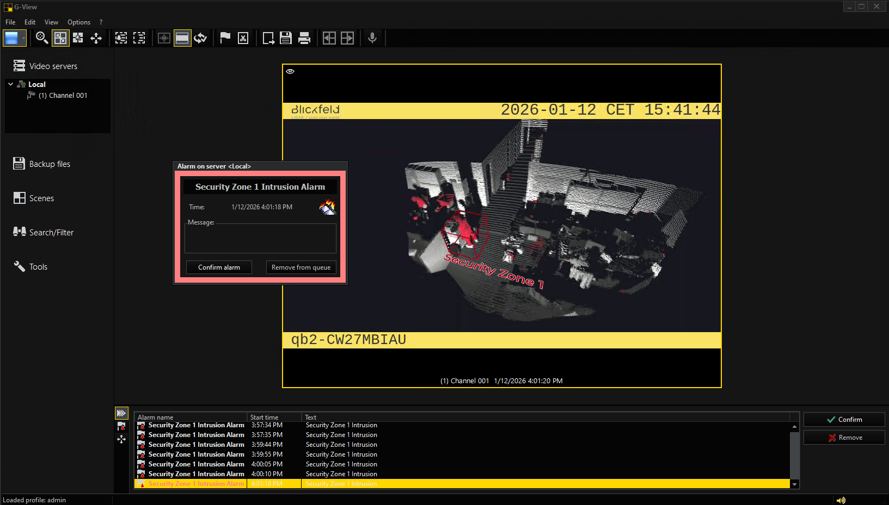The height and width of the screenshot is (505, 889).
Task: Toggle the triple-arrow button beside alarm list
Action: [121, 413]
